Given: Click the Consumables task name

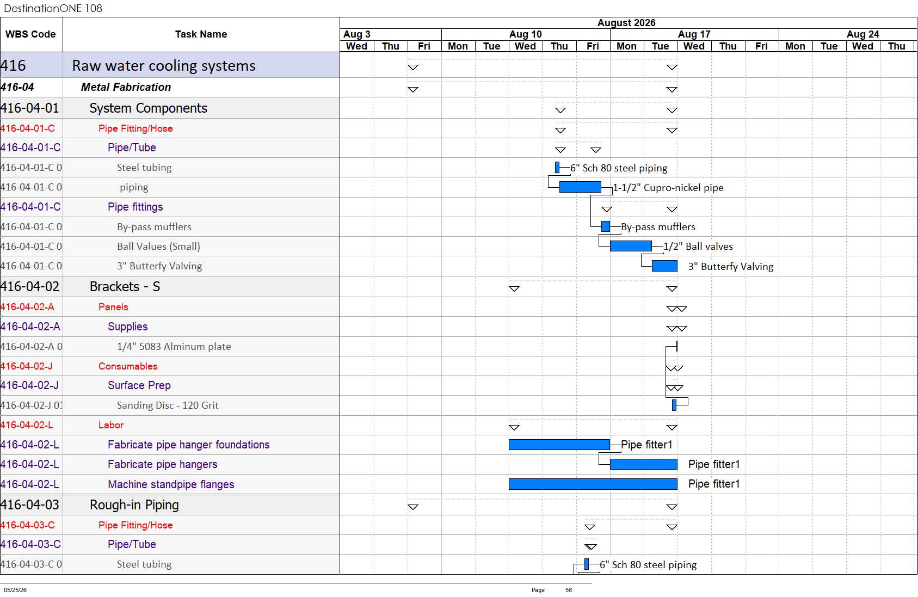Looking at the screenshot, I should [x=128, y=366].
